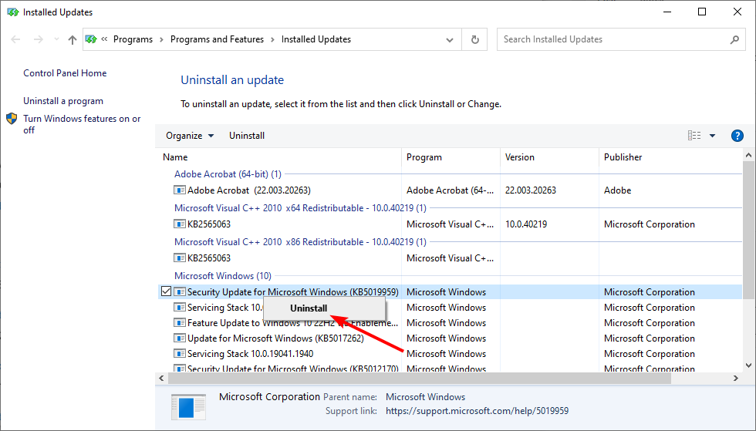This screenshot has width=756, height=431.
Task: Expand the breadcrumb overflow chevrons
Action: 104,39
